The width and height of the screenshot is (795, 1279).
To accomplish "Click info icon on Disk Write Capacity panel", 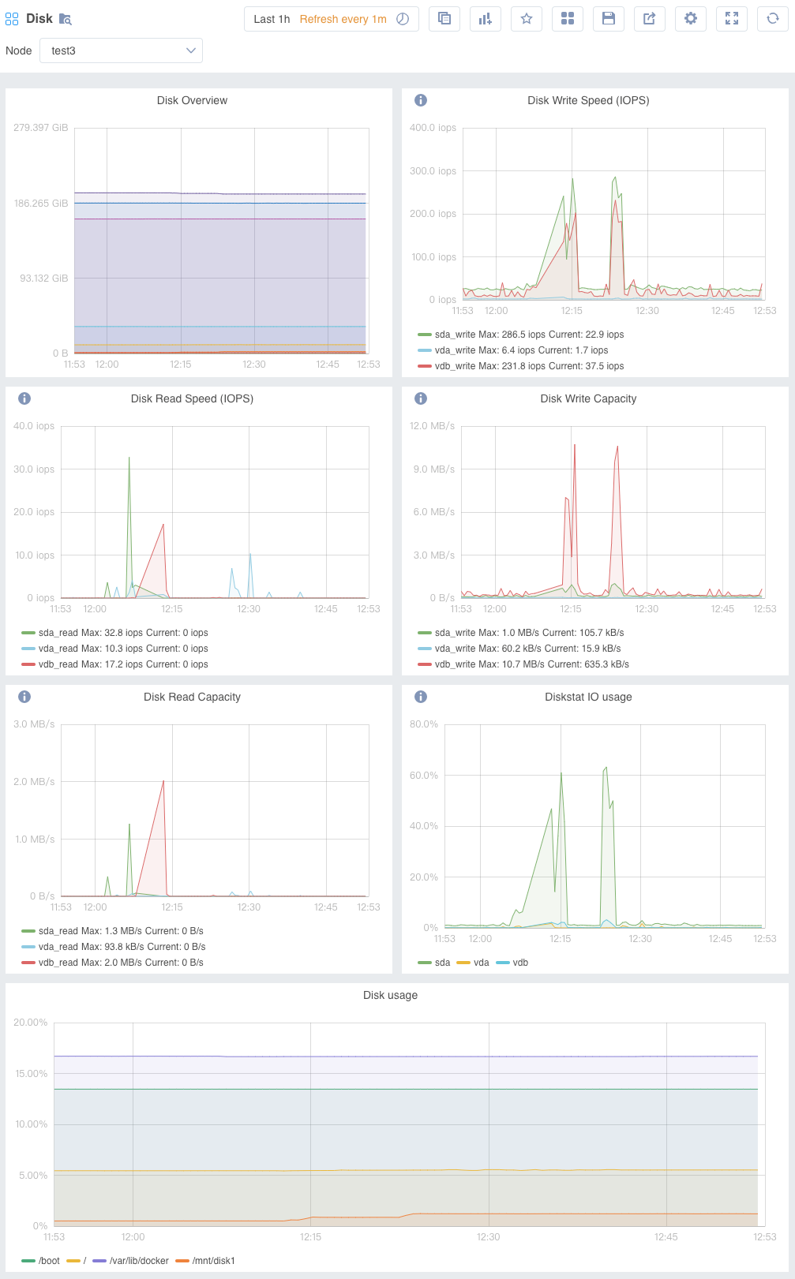I will pyautogui.click(x=421, y=398).
